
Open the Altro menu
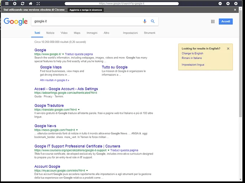[107, 33]
